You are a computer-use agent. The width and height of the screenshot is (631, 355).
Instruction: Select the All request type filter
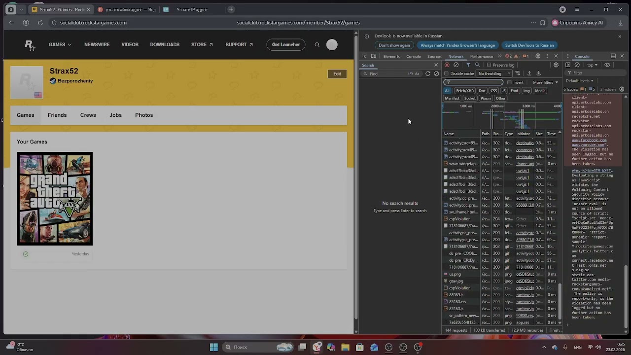tap(447, 91)
